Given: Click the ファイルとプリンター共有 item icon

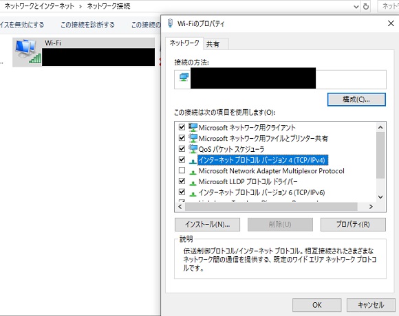Looking at the screenshot, I should click(x=193, y=138).
